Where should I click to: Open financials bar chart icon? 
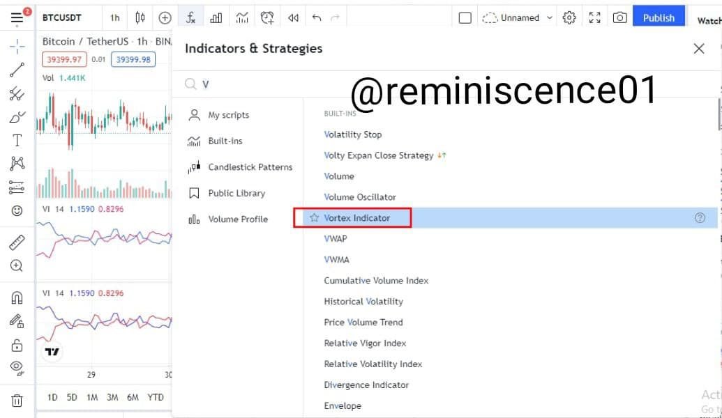[x=216, y=17]
